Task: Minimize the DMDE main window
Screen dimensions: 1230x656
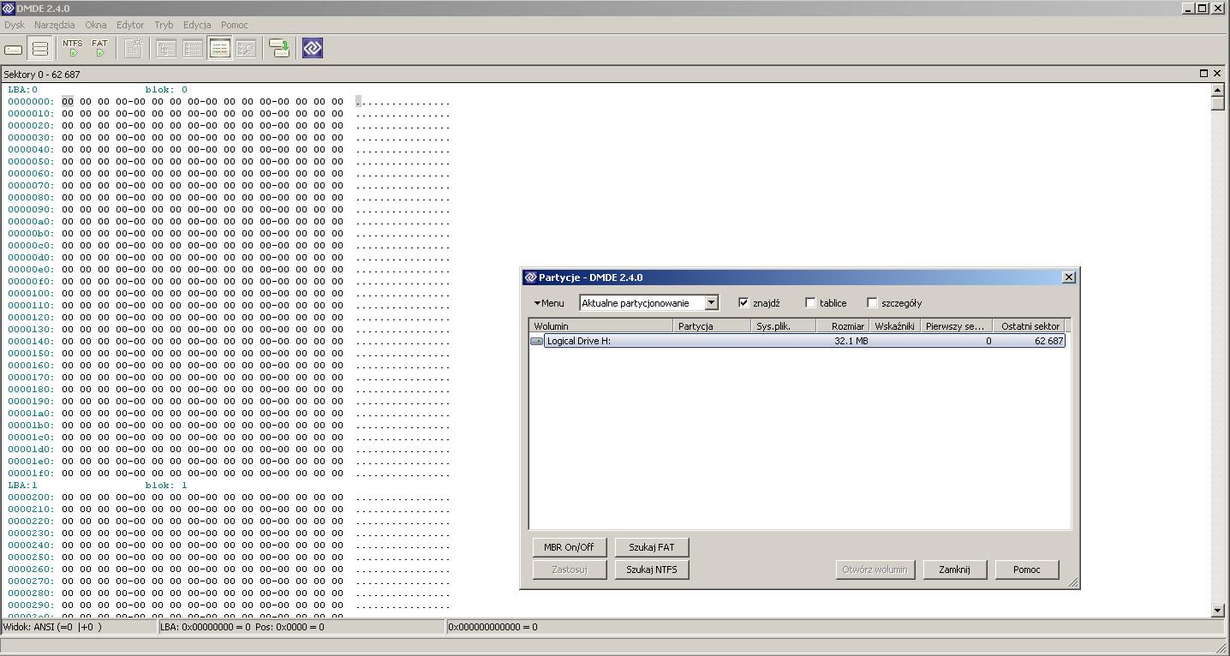Action: coord(1188,8)
